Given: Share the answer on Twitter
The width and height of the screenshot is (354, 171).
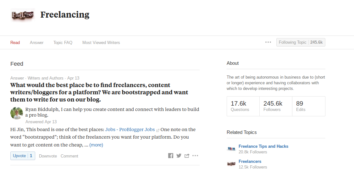Looking at the screenshot, I should [x=179, y=156].
